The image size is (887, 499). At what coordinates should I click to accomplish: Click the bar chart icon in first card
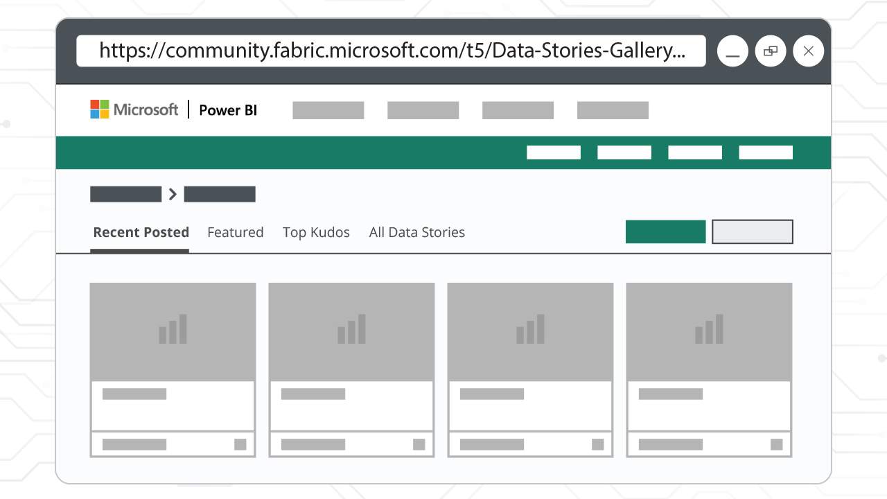(x=173, y=329)
